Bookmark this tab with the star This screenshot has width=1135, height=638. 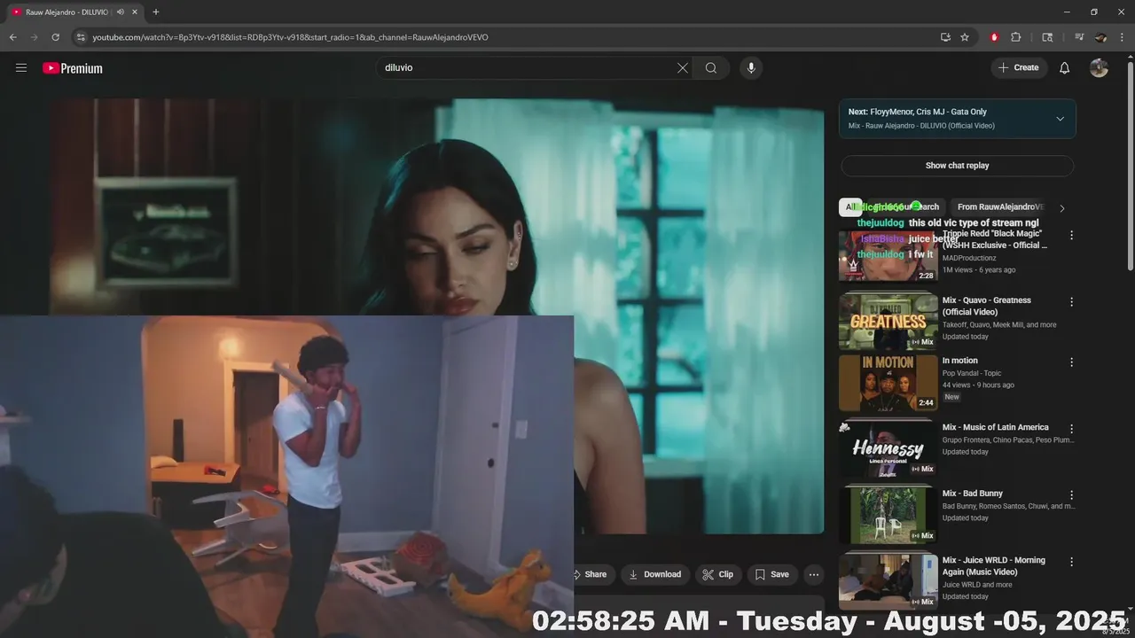point(965,37)
